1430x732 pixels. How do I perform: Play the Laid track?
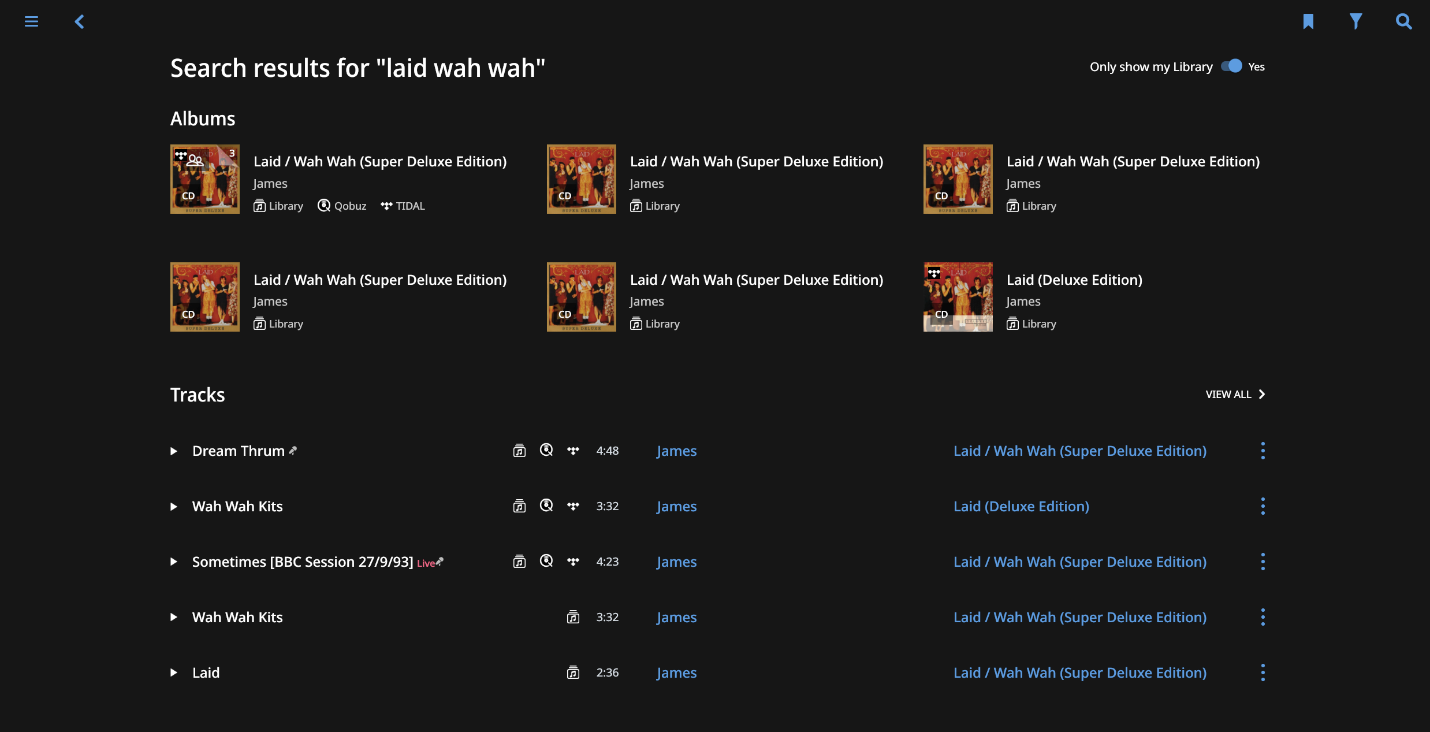(x=173, y=672)
